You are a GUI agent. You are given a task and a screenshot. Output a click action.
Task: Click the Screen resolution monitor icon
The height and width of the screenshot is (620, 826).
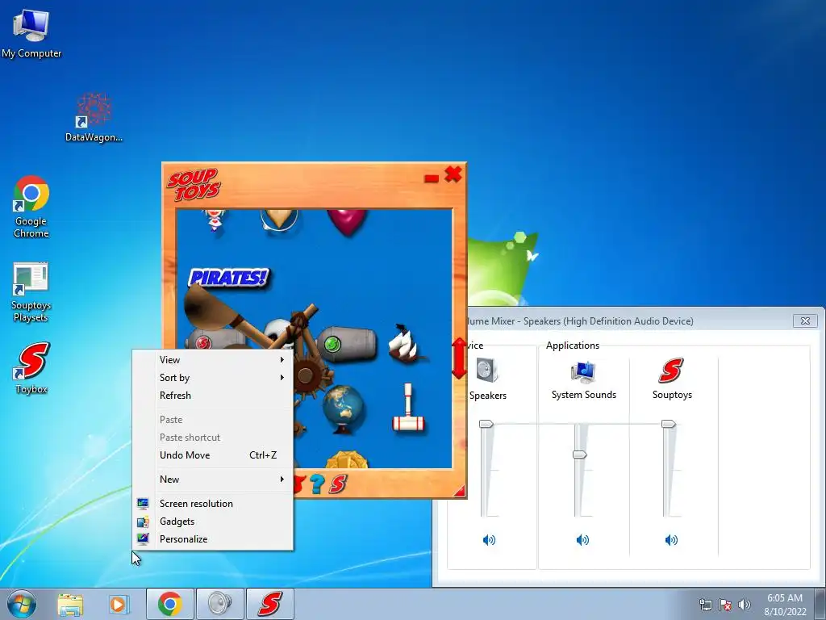[143, 504]
